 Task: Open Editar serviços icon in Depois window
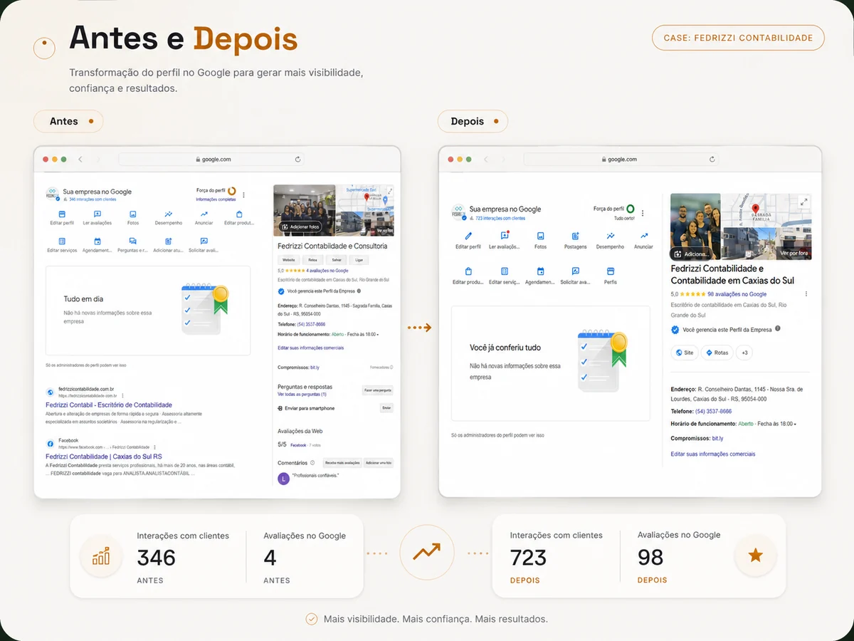[x=505, y=271]
